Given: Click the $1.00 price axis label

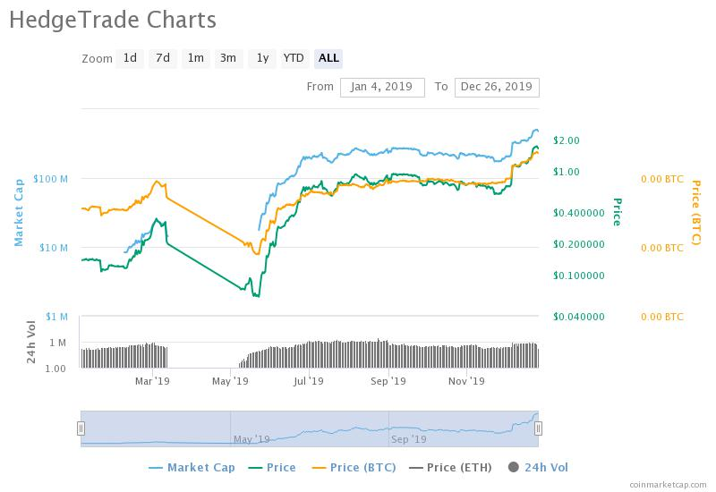Looking at the screenshot, I should [567, 172].
